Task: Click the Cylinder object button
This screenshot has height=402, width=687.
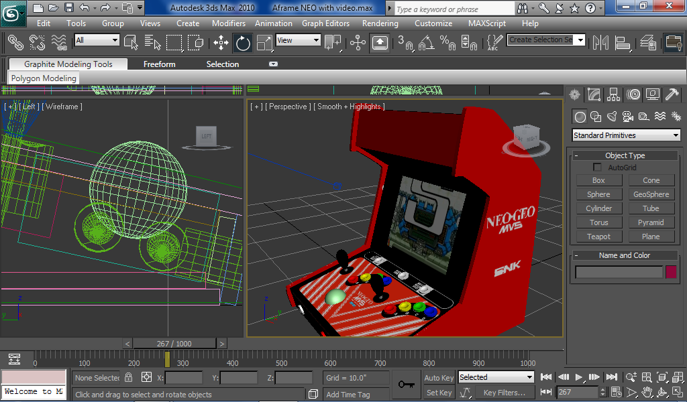Action: click(x=598, y=208)
